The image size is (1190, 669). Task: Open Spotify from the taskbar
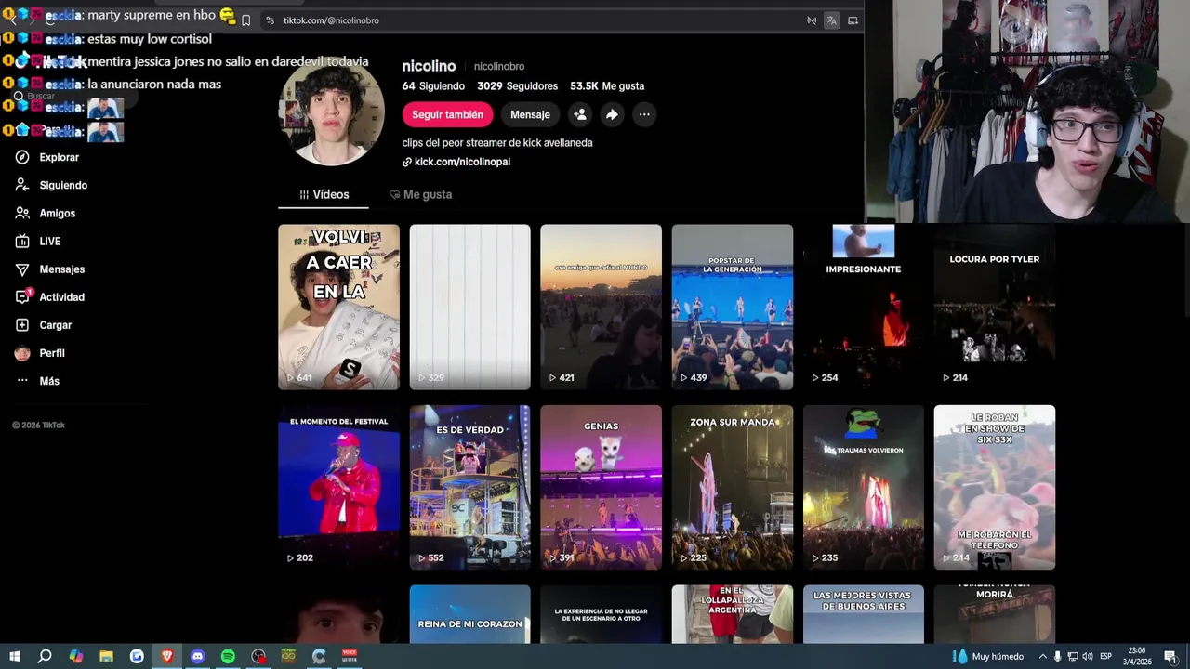pyautogui.click(x=228, y=656)
